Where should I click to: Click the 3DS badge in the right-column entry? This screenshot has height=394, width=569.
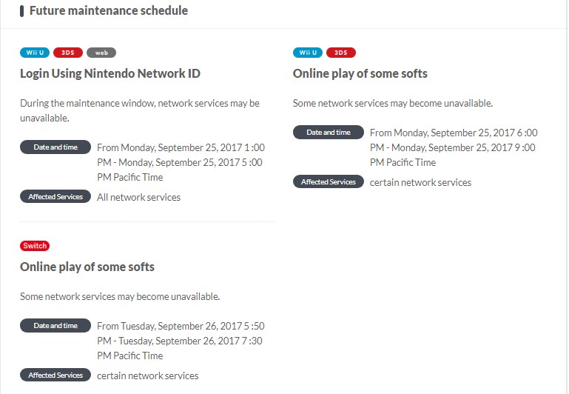[x=341, y=53]
